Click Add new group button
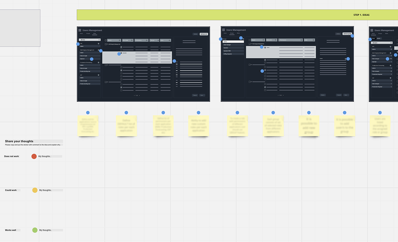398x242 pixels. pos(347,34)
